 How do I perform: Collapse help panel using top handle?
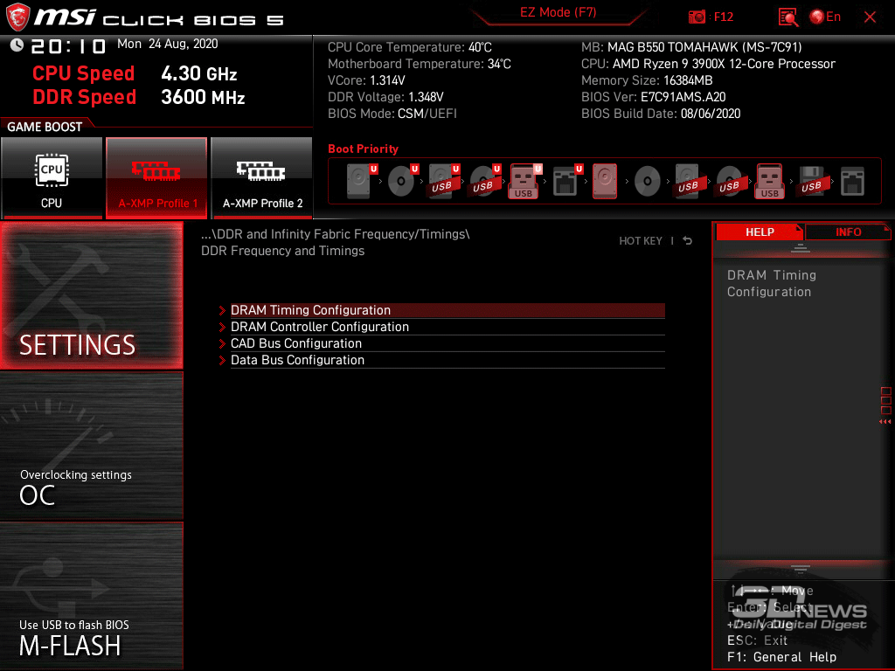801,247
